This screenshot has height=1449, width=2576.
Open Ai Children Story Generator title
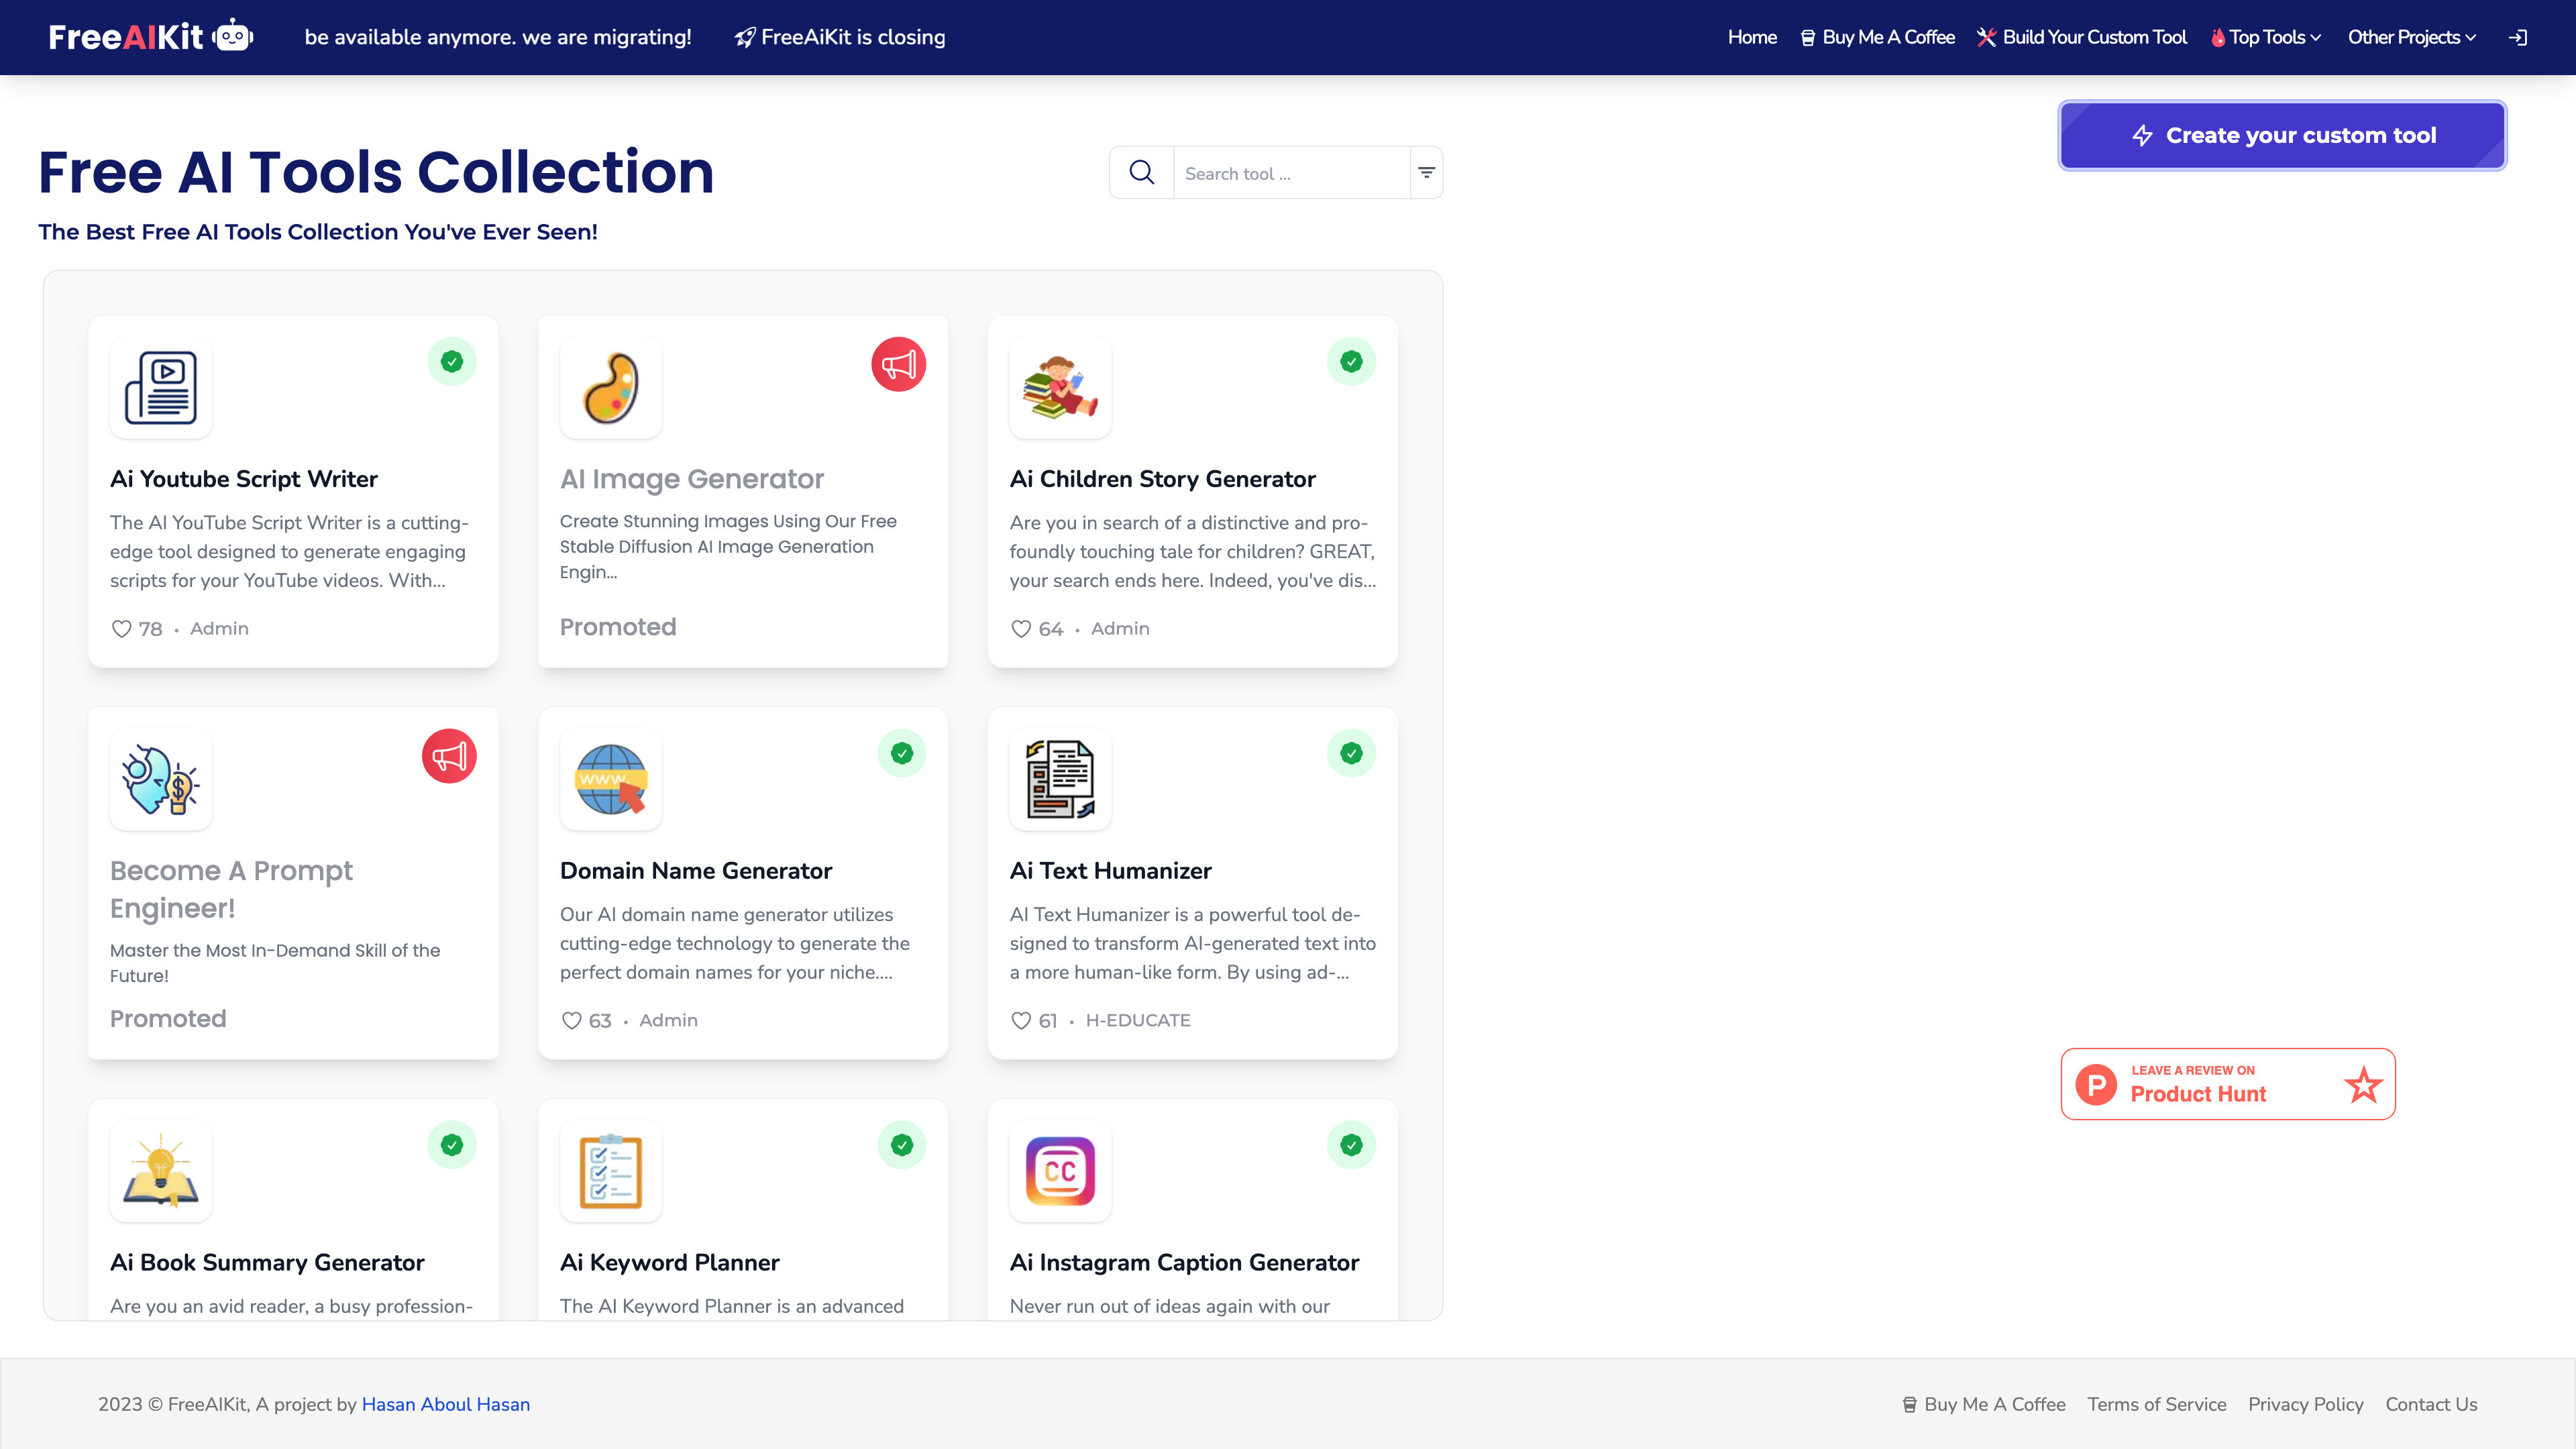[1162, 479]
